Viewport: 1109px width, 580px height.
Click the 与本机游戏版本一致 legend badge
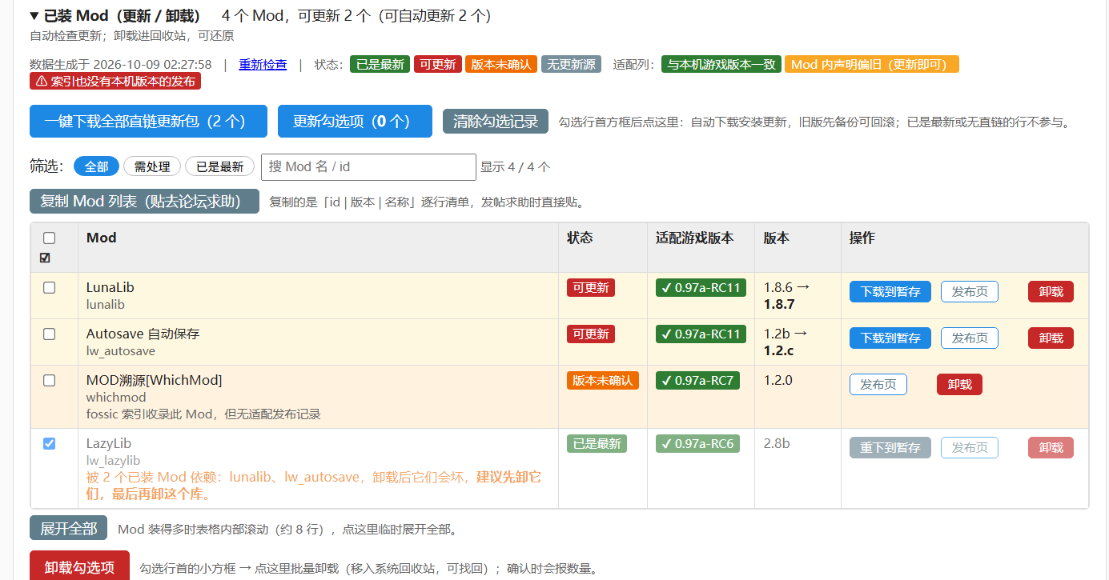(x=721, y=65)
